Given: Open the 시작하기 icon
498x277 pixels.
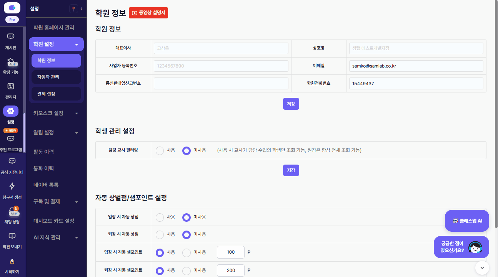Looking at the screenshot, I should click(x=12, y=262).
